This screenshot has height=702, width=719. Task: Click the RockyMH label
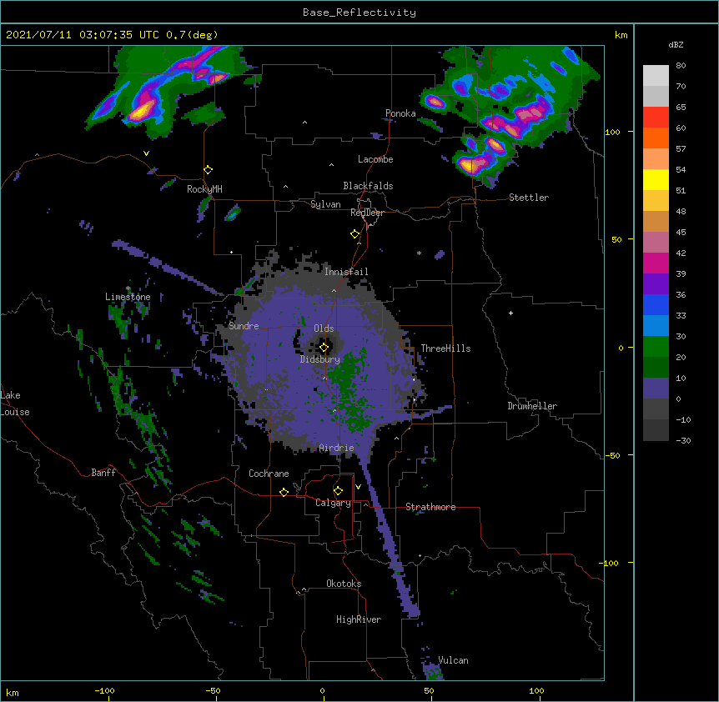pos(204,189)
